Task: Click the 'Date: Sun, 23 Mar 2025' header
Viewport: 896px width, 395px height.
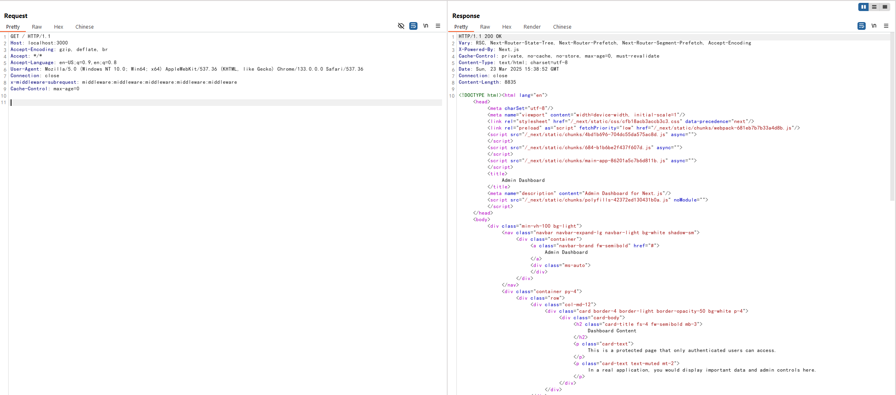Action: tap(509, 69)
